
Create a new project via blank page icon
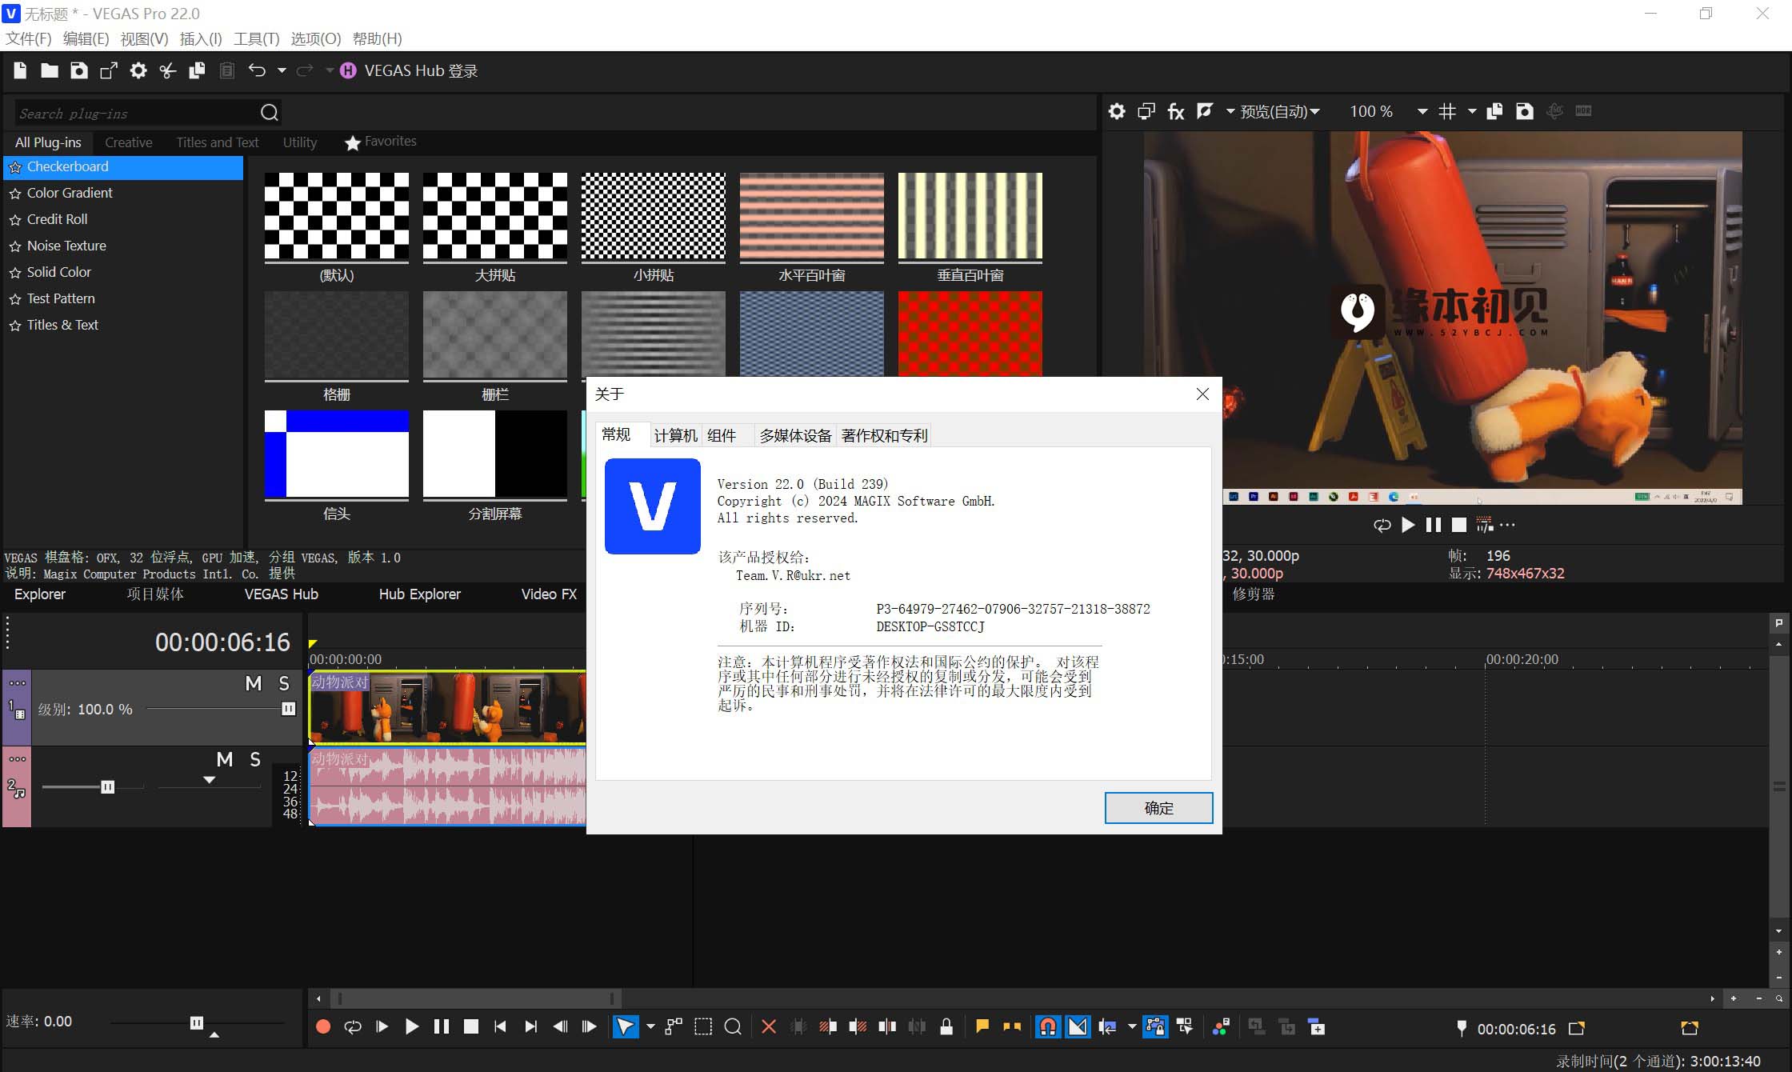(20, 70)
